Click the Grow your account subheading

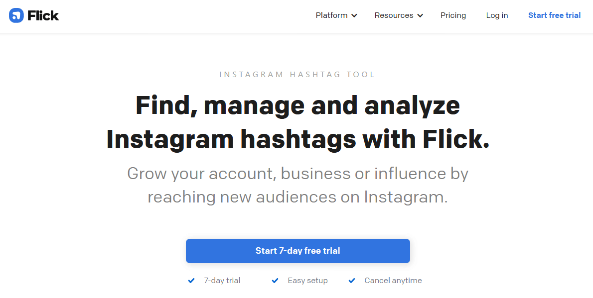click(297, 186)
